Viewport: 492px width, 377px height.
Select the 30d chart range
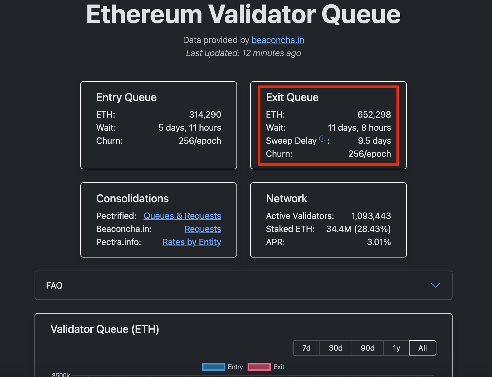(336, 348)
